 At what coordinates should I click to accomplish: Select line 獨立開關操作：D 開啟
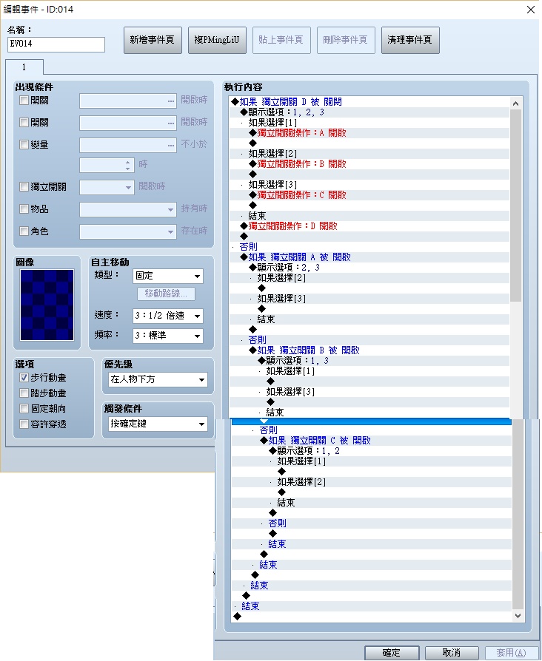pyautogui.click(x=369, y=226)
